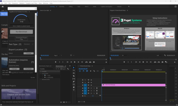Click the Home icon

pos(3,7)
